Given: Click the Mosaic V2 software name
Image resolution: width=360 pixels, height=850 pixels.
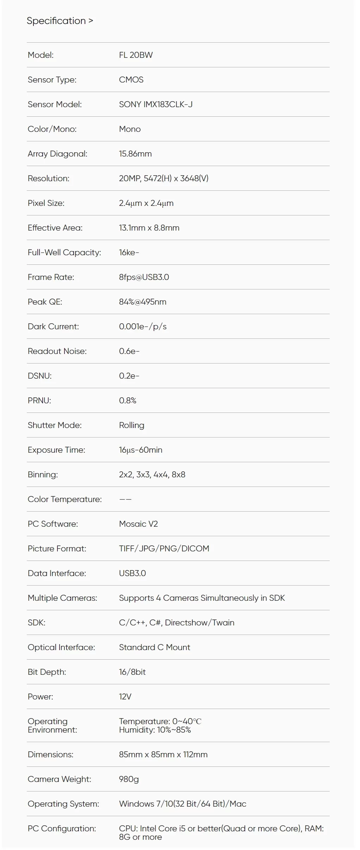Looking at the screenshot, I should (138, 524).
